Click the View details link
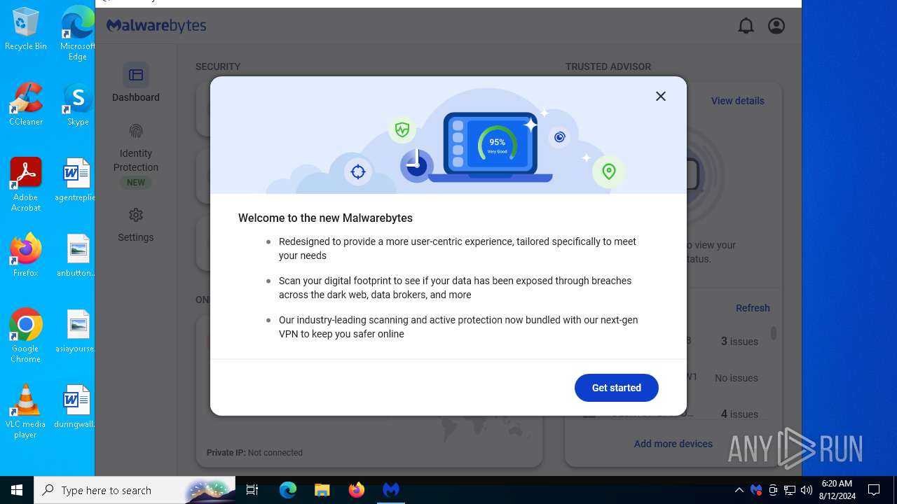Image resolution: width=897 pixels, height=504 pixels. tap(737, 101)
